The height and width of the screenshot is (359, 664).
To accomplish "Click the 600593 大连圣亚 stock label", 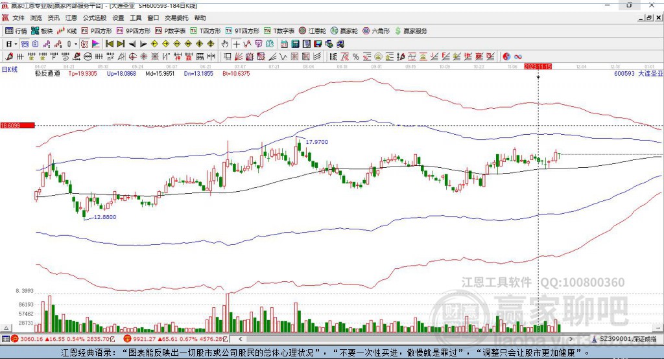I will (638, 73).
